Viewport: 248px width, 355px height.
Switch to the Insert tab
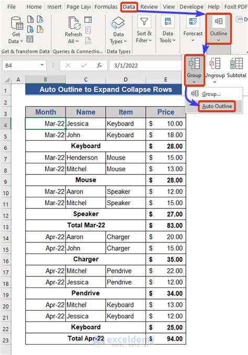pos(54,7)
